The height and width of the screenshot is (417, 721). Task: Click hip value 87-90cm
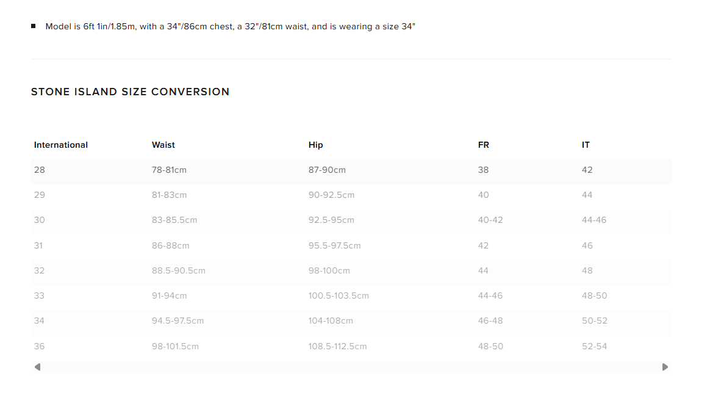pyautogui.click(x=327, y=170)
